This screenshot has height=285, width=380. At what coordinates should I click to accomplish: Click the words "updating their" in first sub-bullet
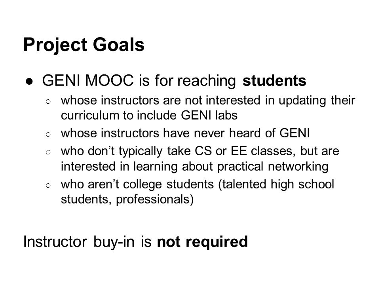click(x=317, y=101)
